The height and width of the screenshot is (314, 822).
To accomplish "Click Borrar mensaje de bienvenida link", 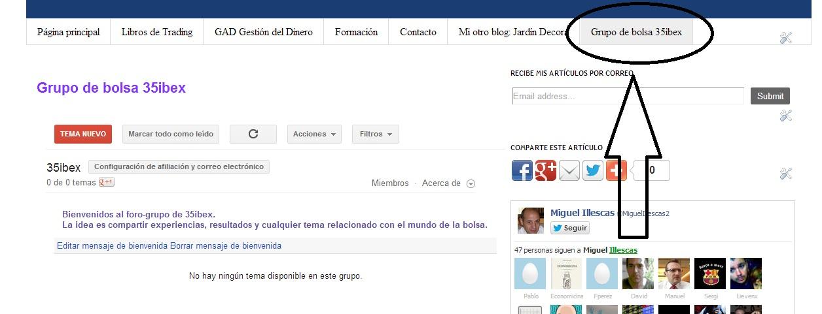I will (226, 246).
